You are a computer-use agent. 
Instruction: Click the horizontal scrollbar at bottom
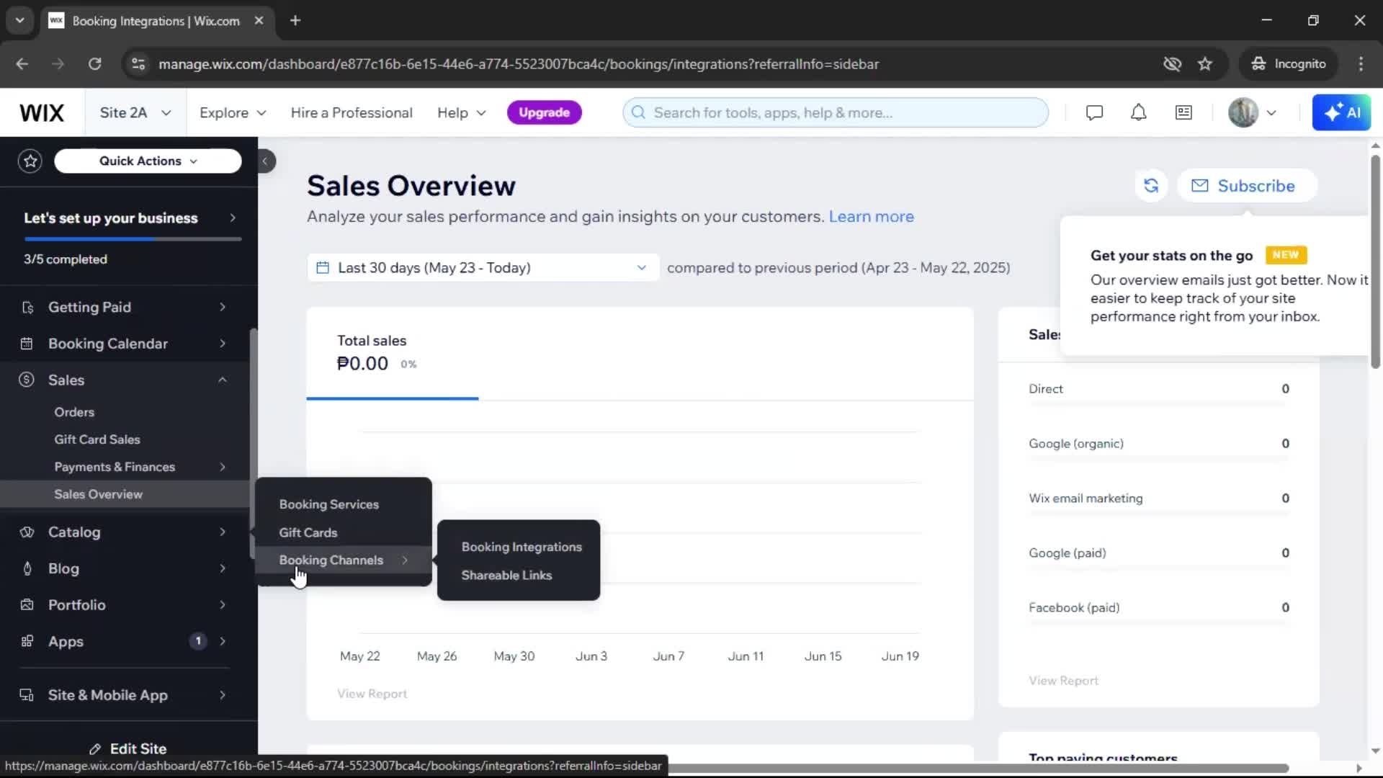(977, 768)
